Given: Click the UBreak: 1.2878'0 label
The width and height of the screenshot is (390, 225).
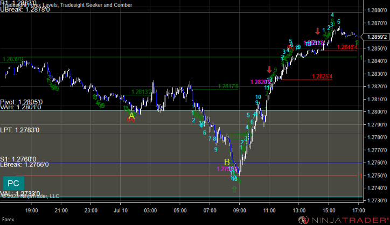Looking at the screenshot, I should click(25, 10).
